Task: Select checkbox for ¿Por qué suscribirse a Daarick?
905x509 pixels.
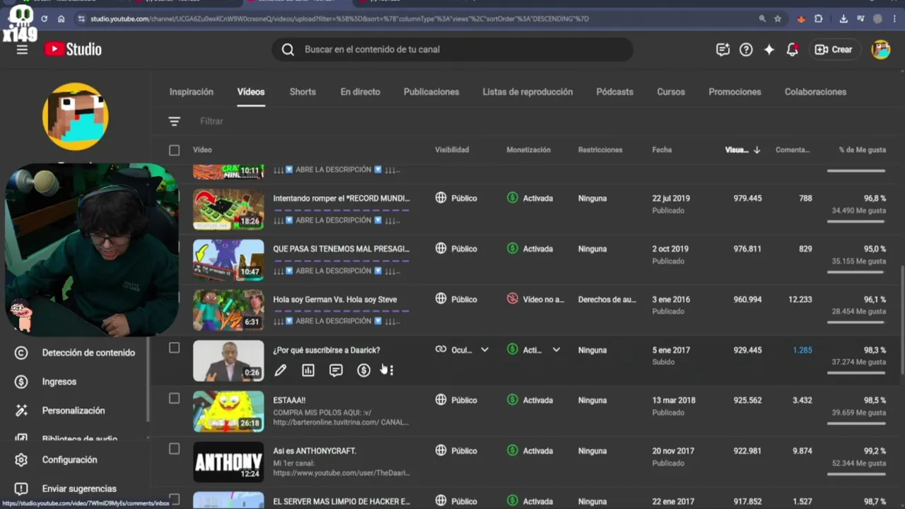Action: 175,348
